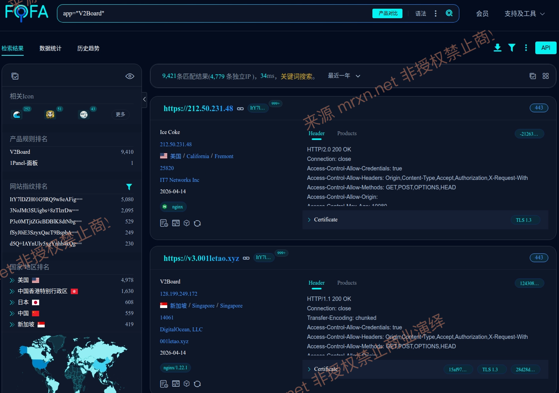
Task: Open the 最近一年 time range dropdown
Action: tap(344, 76)
